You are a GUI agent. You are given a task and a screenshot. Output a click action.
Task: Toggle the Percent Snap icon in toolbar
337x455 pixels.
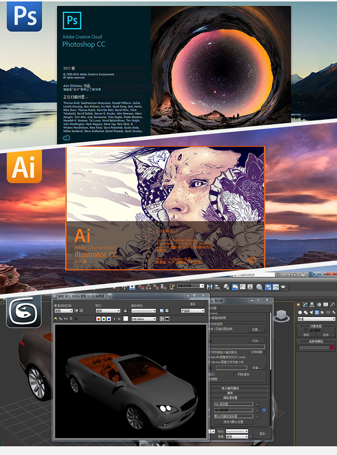(x=155, y=287)
